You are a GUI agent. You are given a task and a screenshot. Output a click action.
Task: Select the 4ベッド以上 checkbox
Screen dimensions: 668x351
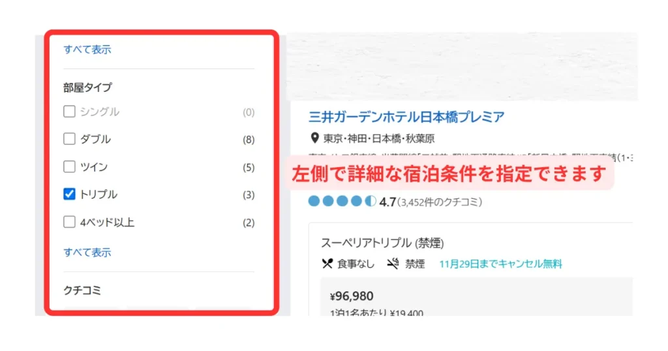(x=69, y=222)
